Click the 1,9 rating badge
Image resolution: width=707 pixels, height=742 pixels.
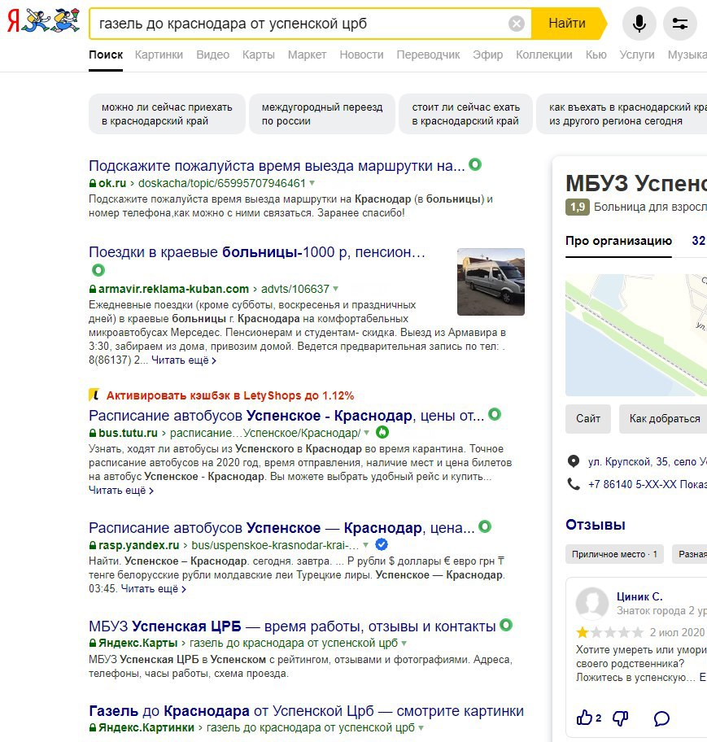[578, 207]
